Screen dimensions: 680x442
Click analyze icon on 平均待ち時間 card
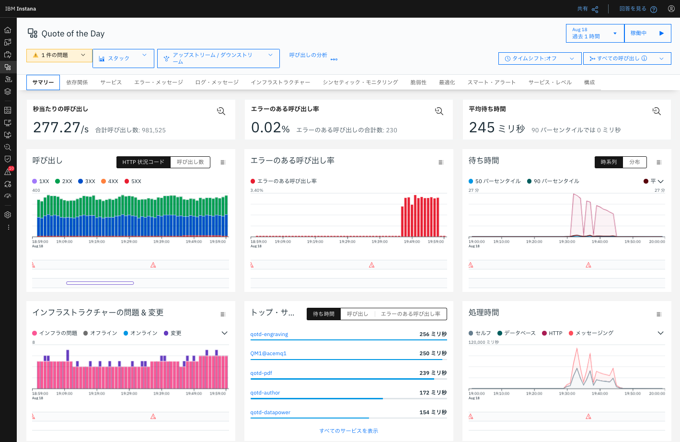[x=657, y=111]
